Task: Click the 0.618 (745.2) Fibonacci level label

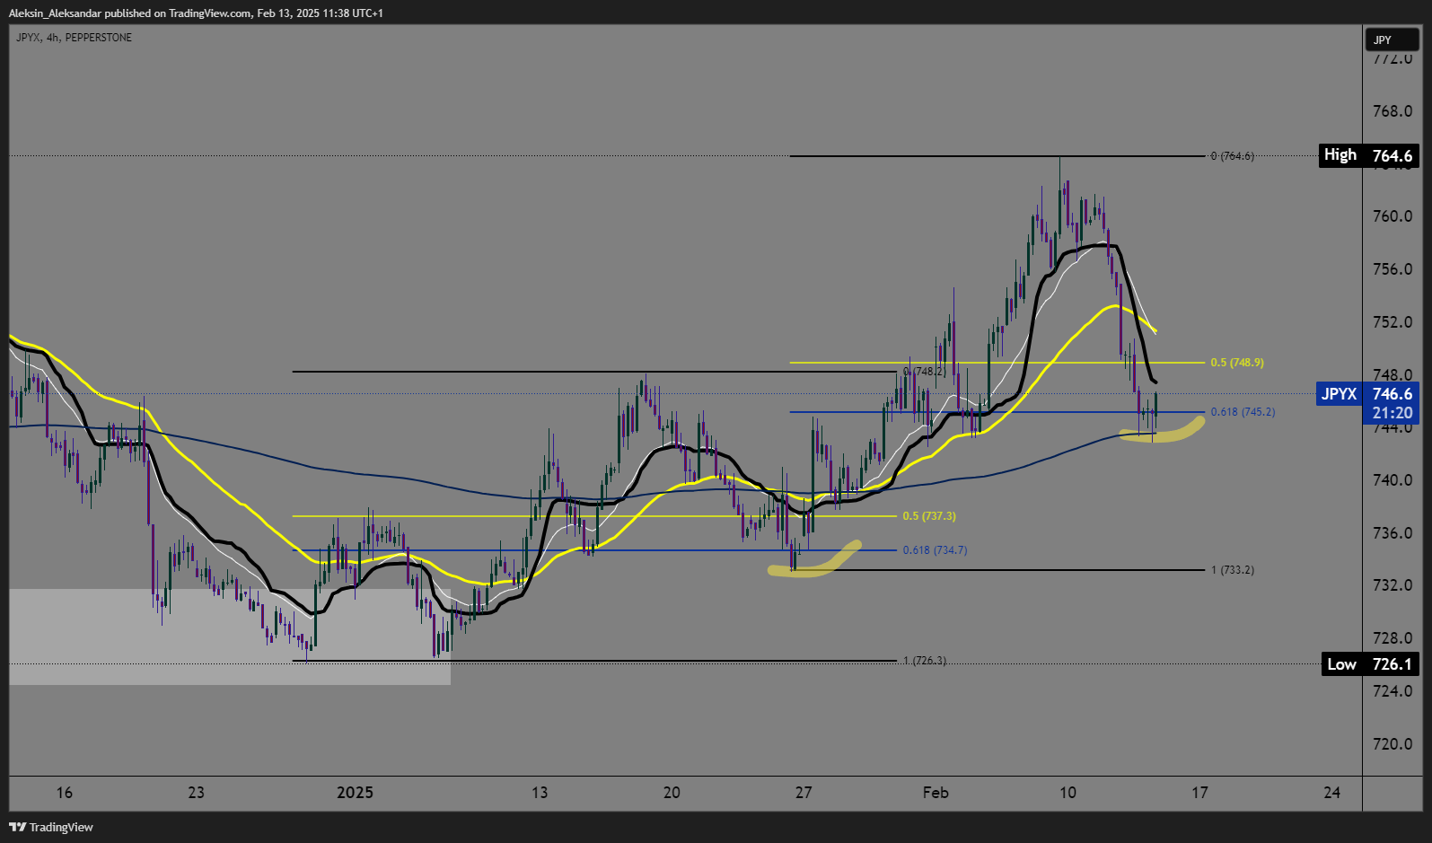Action: (x=1243, y=412)
